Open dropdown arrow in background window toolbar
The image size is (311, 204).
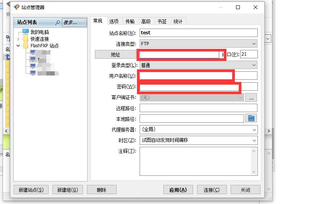pyautogui.click(x=268, y=39)
